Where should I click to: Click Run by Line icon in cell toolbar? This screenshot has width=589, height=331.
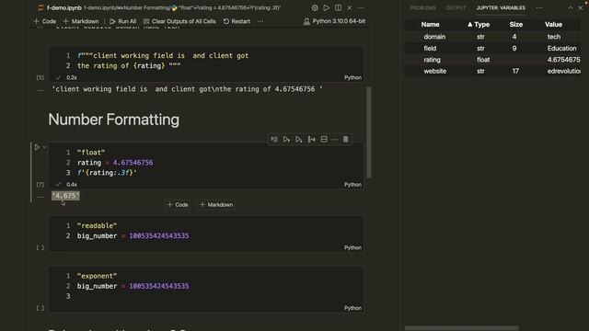click(274, 139)
